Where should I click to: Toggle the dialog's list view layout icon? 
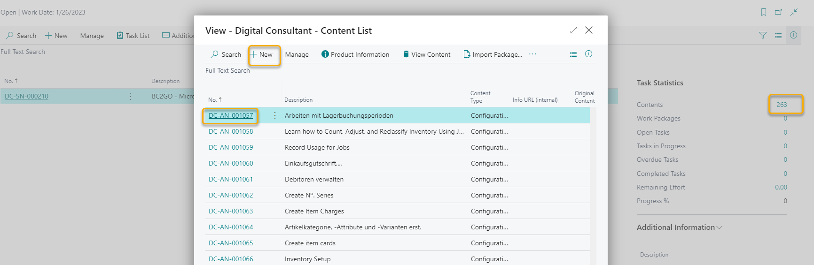coord(573,54)
